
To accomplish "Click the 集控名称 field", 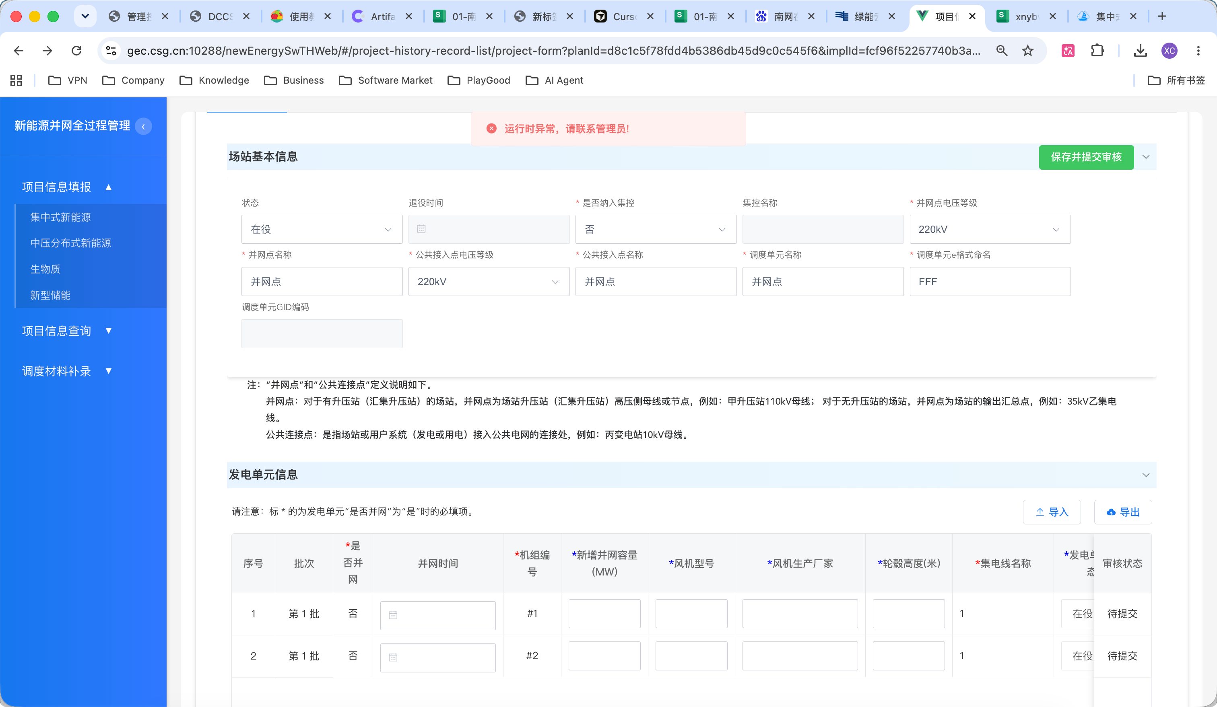I will (x=823, y=229).
